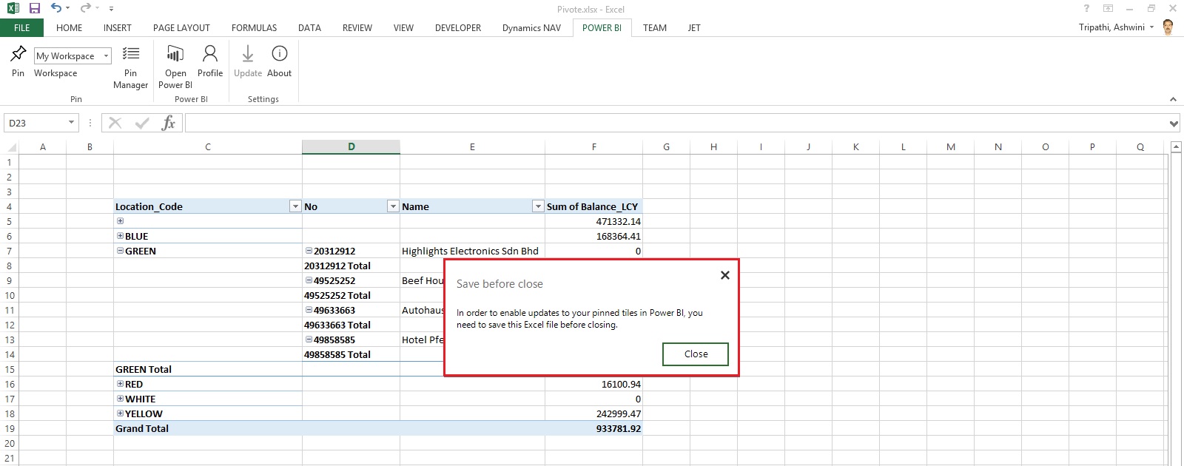Click the Ribbon Display Options icon
This screenshot has width=1184, height=466.
pyautogui.click(x=1108, y=9)
